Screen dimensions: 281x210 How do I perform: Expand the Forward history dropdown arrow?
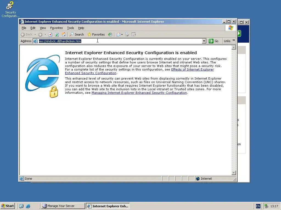(x=45, y=34)
